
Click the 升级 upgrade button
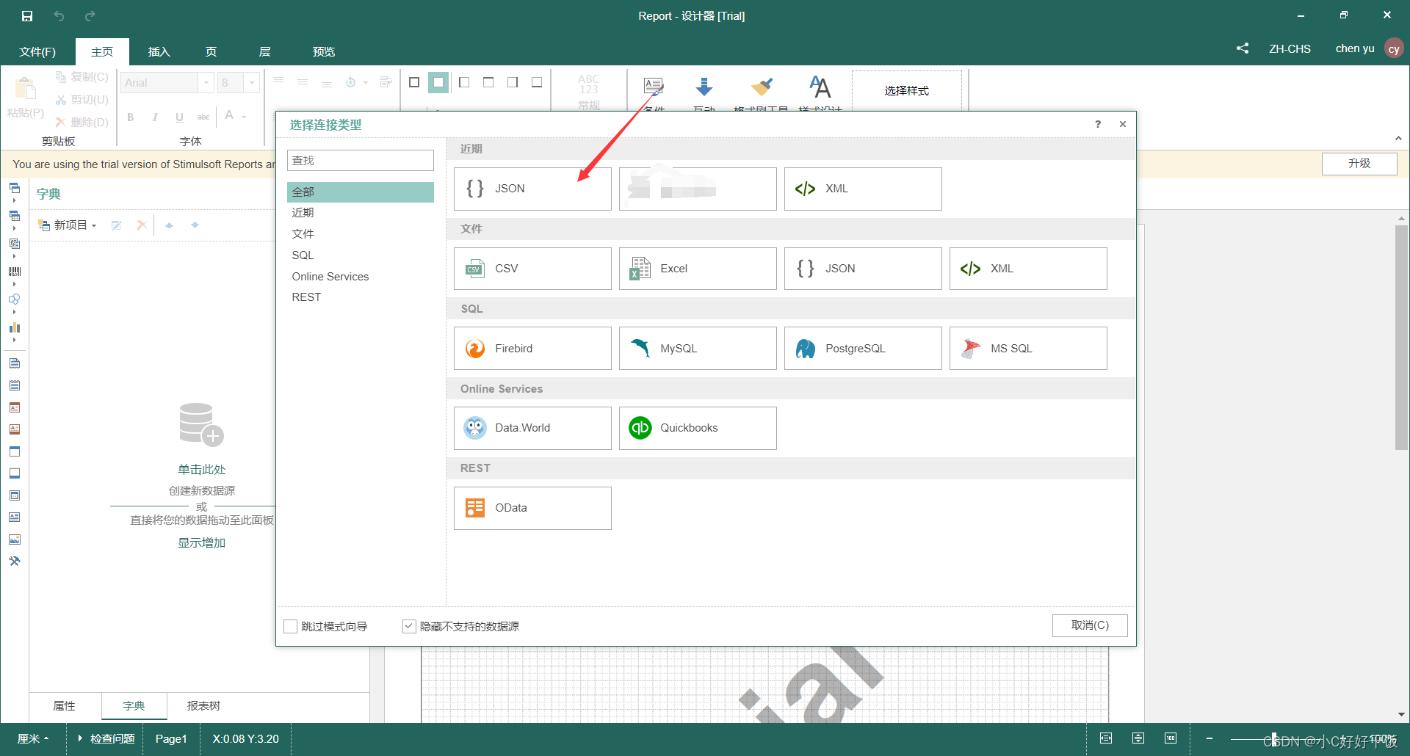pyautogui.click(x=1359, y=164)
